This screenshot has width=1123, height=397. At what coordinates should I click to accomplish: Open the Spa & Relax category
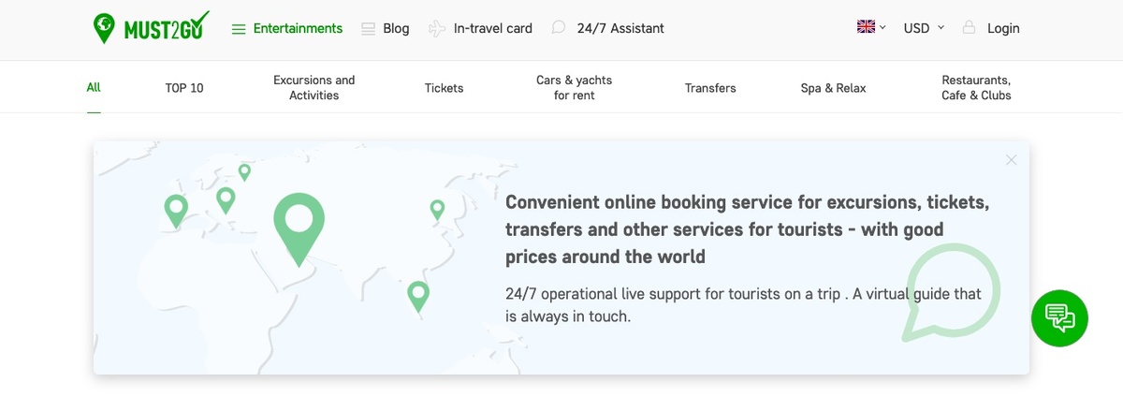pyautogui.click(x=833, y=88)
